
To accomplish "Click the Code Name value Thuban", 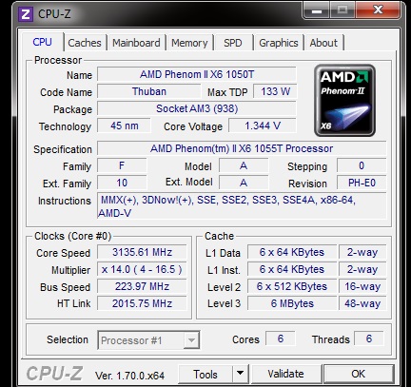I will click(149, 91).
